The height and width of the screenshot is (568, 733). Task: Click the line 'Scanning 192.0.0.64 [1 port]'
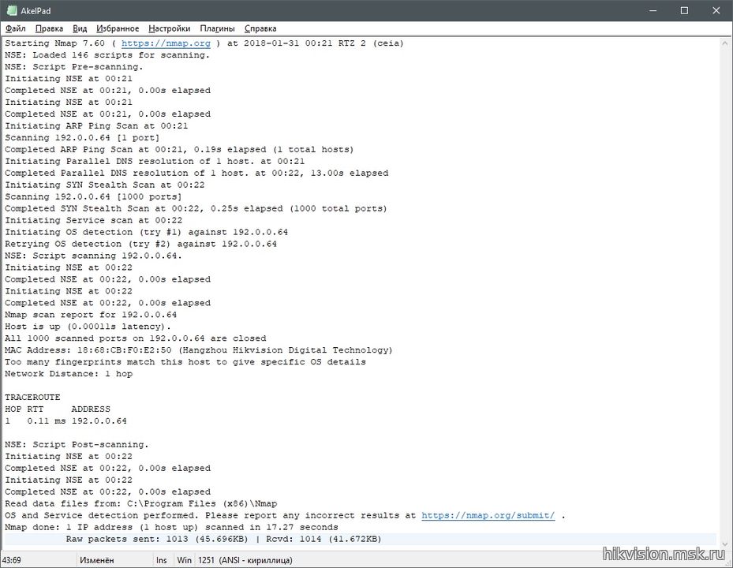coord(82,138)
